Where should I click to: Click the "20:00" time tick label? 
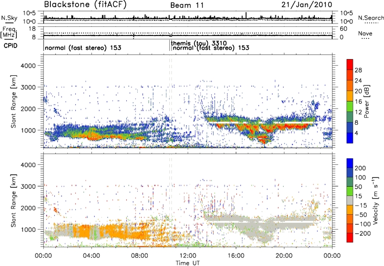click(284, 256)
